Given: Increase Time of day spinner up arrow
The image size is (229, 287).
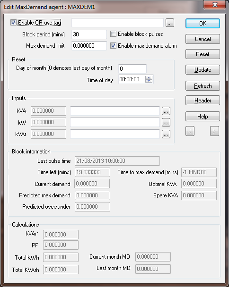Looking at the screenshot, I should tap(149, 77).
